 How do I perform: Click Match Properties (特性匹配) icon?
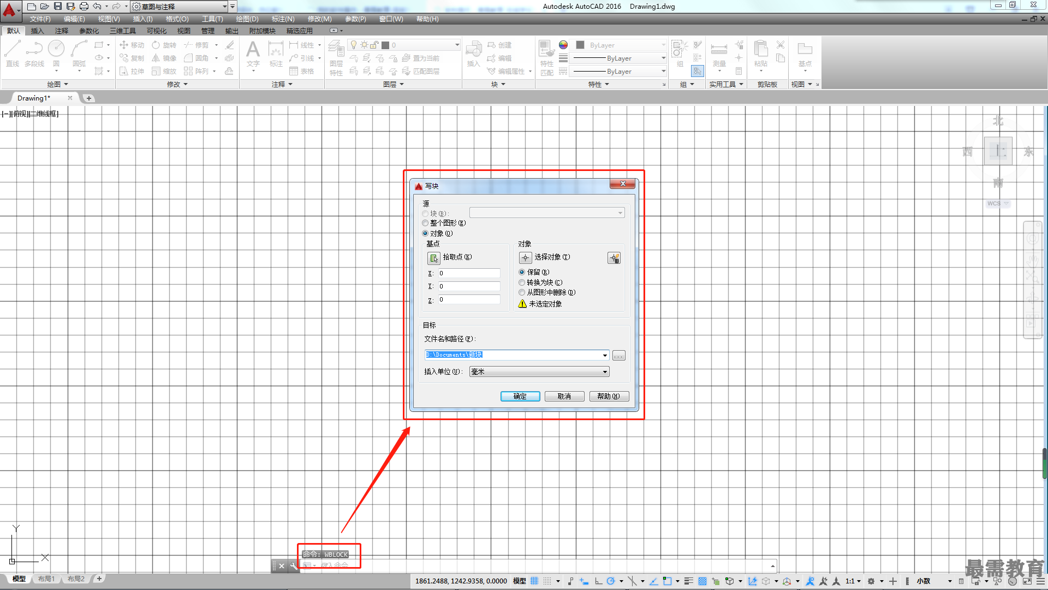point(546,58)
